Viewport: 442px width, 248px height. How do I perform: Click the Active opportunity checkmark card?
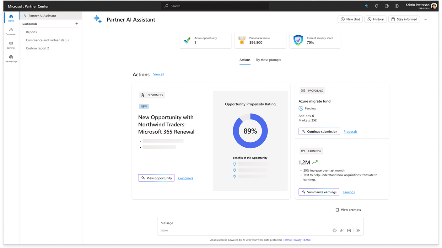point(206,40)
